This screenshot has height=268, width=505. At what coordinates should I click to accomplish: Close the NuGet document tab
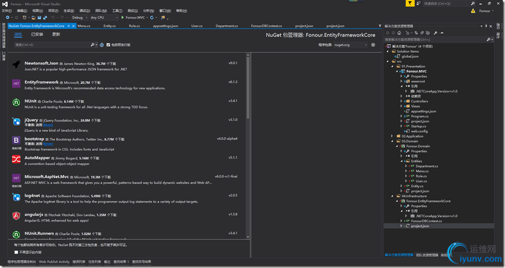point(74,26)
